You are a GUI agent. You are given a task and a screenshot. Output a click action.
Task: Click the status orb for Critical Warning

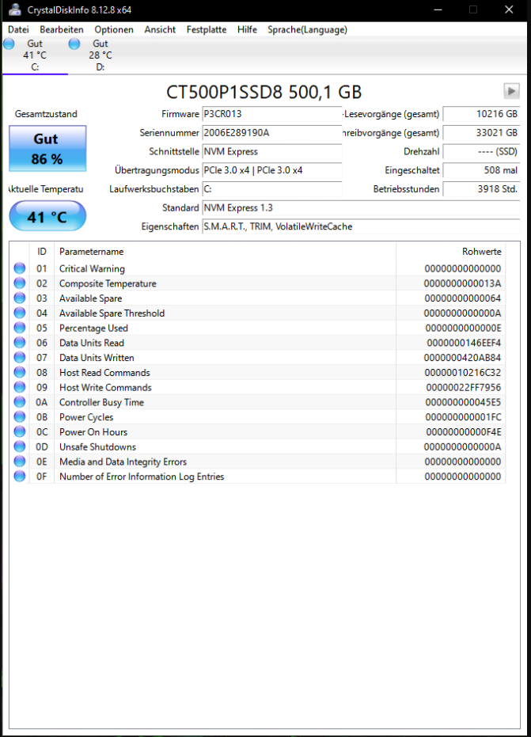(x=20, y=268)
